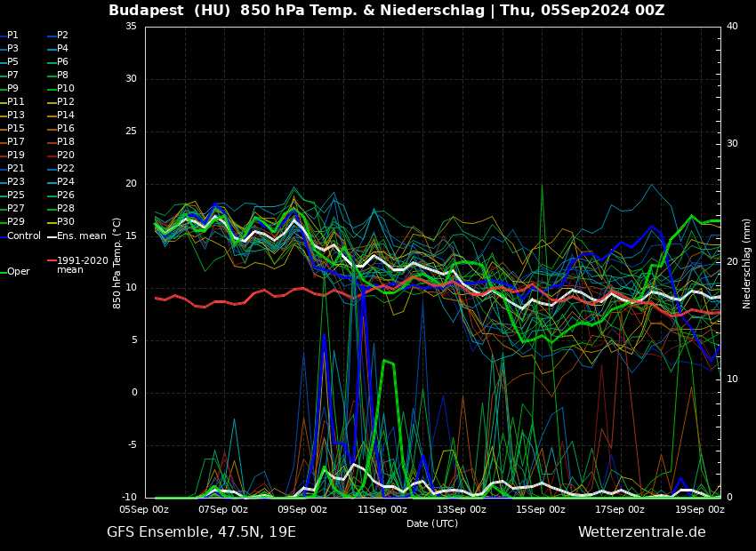Select the 15Sep 00z date marker
756x551 pixels.
tap(541, 510)
